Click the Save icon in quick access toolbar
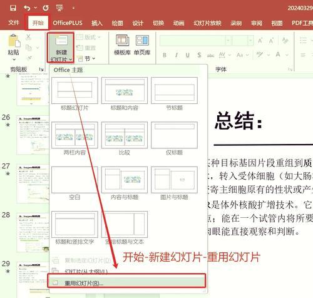313x298 pixels. pyautogui.click(x=13, y=8)
